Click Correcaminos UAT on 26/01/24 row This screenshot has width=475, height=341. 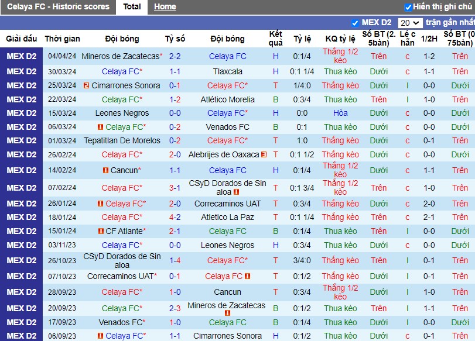(x=227, y=204)
